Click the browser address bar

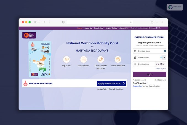point(100,22)
